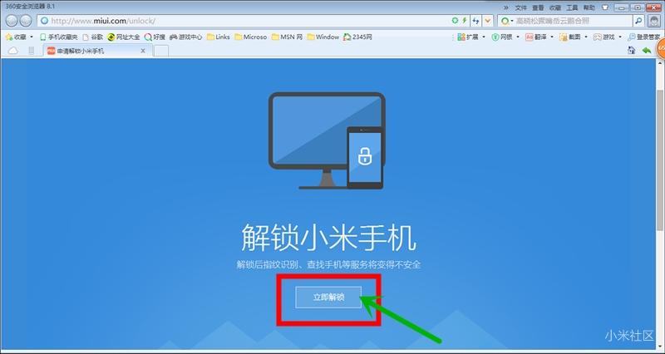Open the 游戏中心 bookmark
The width and height of the screenshot is (665, 354).
tap(185, 37)
